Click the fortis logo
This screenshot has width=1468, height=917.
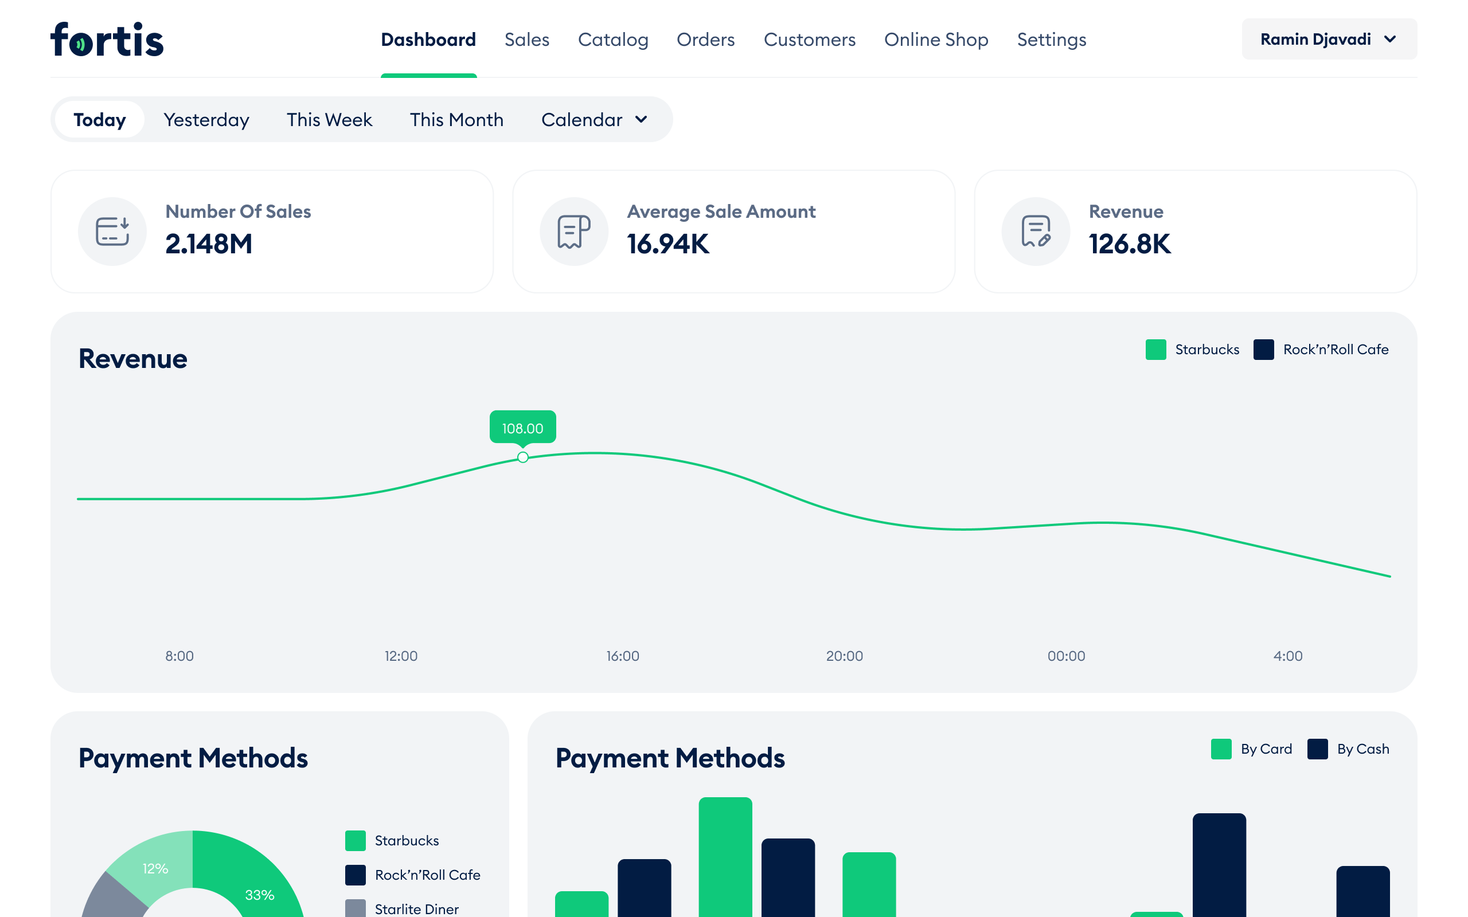click(107, 40)
